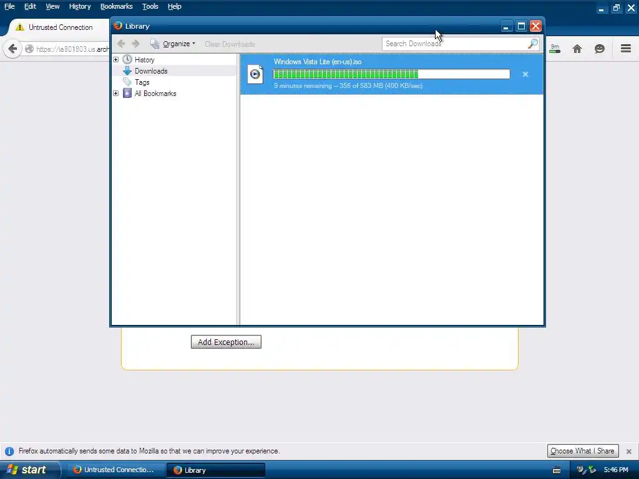Open the Windows start menu
This screenshot has height=479, width=639.
click(29, 470)
